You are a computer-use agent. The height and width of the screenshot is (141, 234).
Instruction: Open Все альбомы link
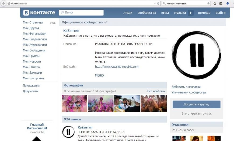pyautogui.click(x=156, y=91)
